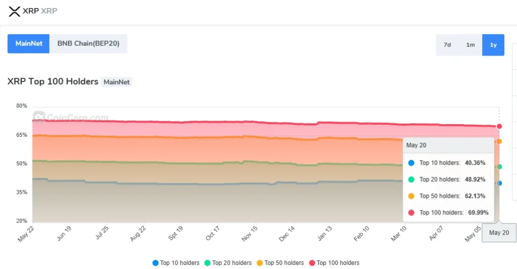Click the green Top 20 data point
The image size is (517, 269).
(499, 167)
